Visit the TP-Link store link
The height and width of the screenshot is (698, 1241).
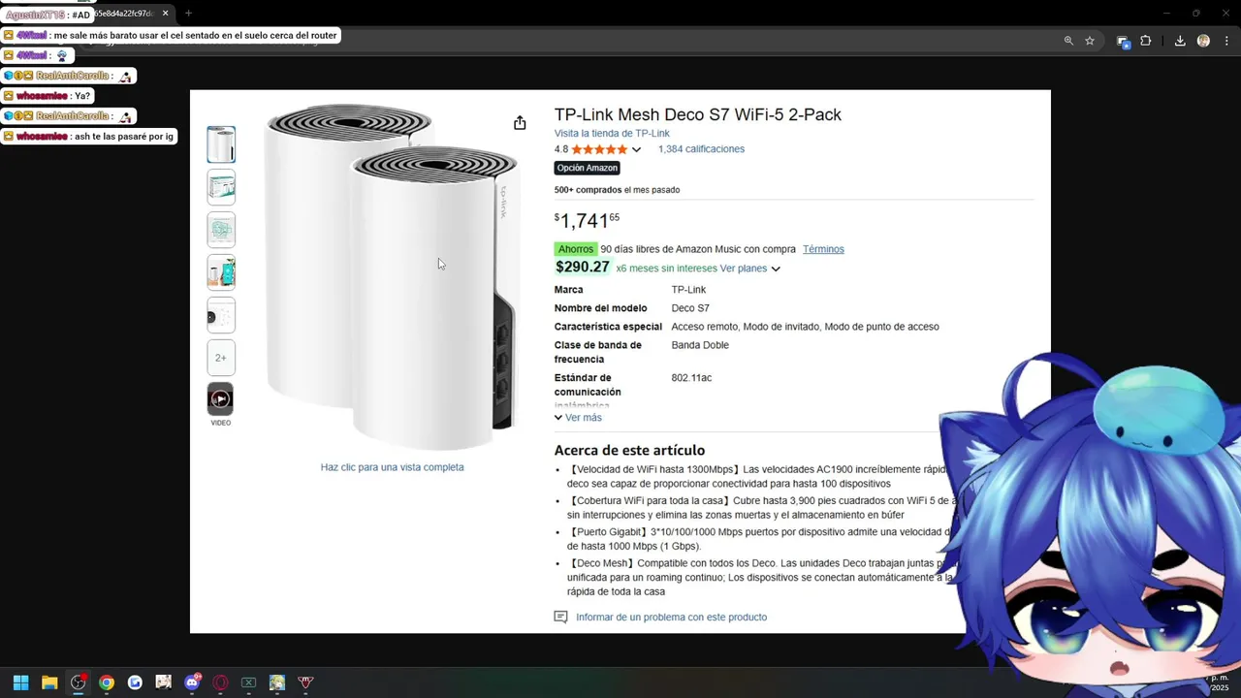[612, 134]
